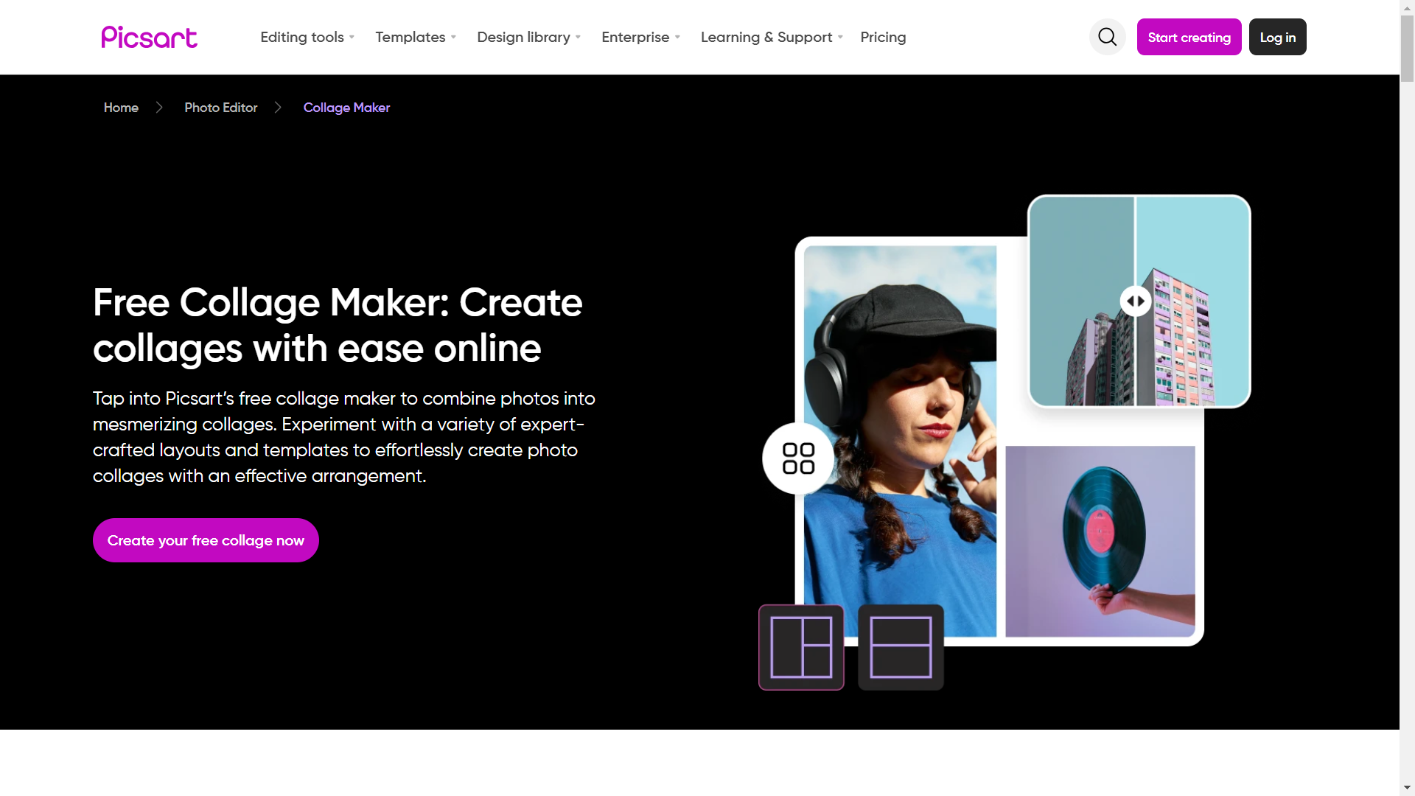Screen dimensions: 1415x796
Task: Open the Pricing page
Action: coord(883,37)
